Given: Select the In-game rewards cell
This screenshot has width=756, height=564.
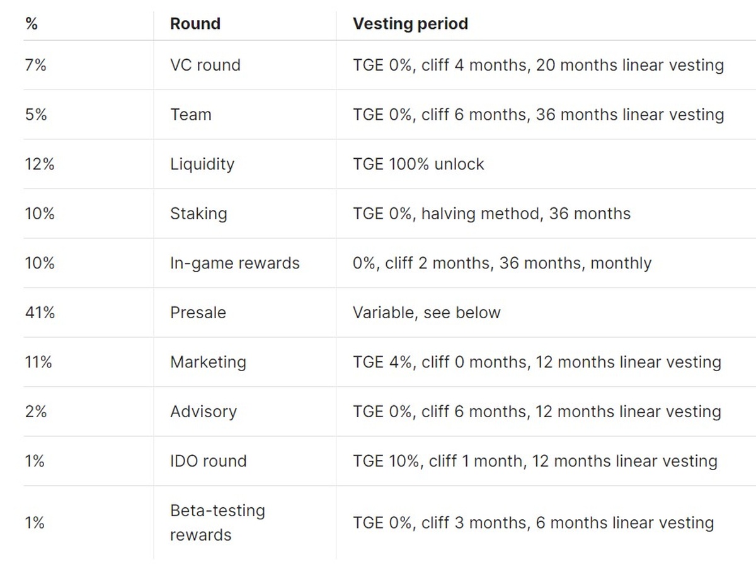Looking at the screenshot, I should coord(235,263).
